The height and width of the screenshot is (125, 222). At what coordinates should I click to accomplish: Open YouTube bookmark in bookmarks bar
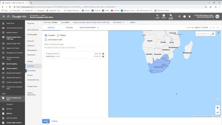[115, 10]
